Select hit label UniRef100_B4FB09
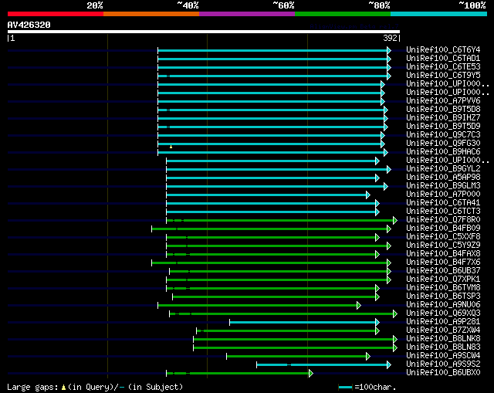This screenshot has height=393, width=494. click(443, 229)
